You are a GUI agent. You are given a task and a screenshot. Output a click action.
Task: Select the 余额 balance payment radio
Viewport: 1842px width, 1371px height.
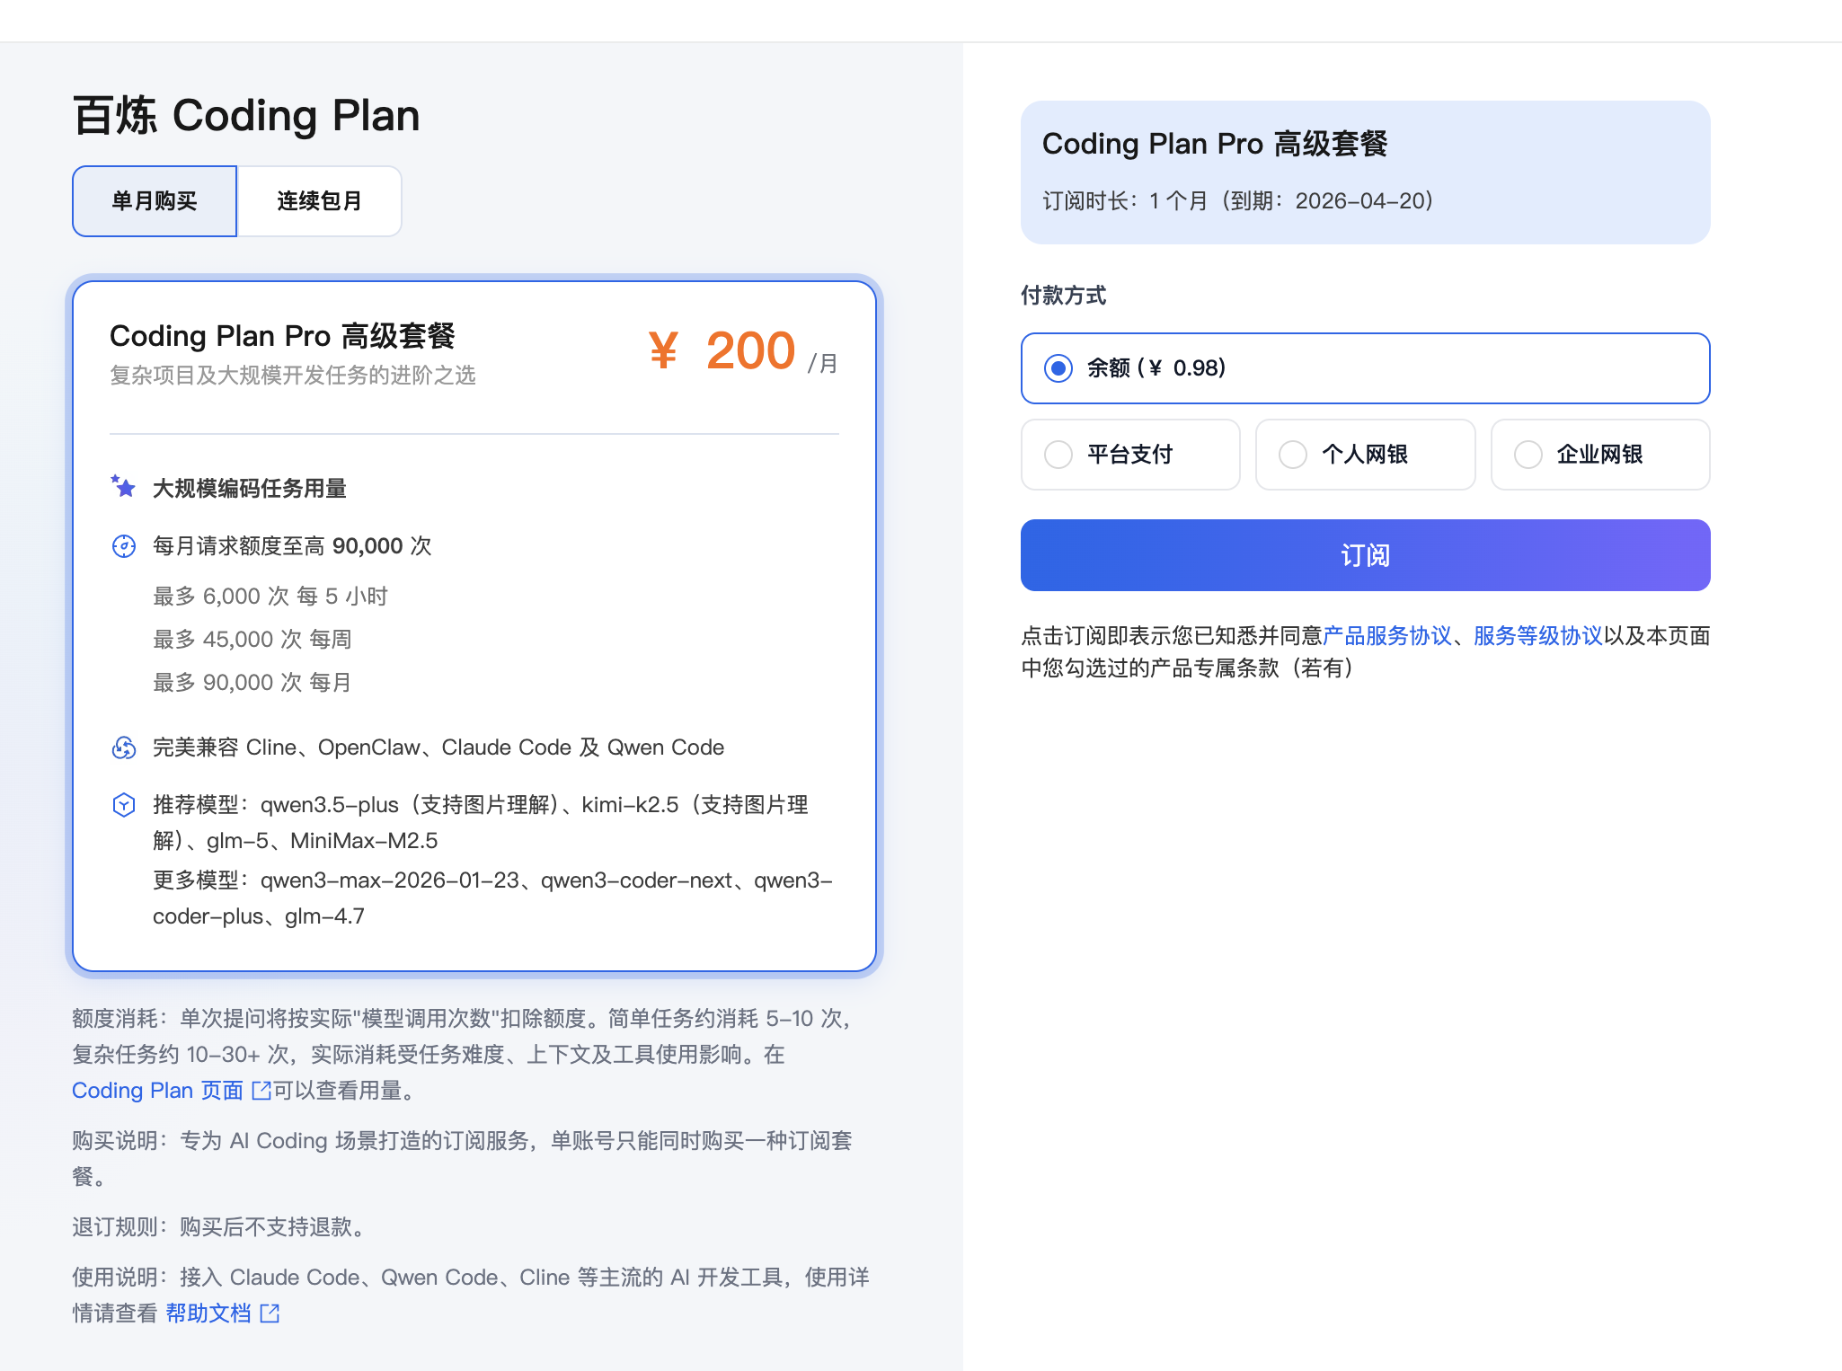[x=1058, y=368]
